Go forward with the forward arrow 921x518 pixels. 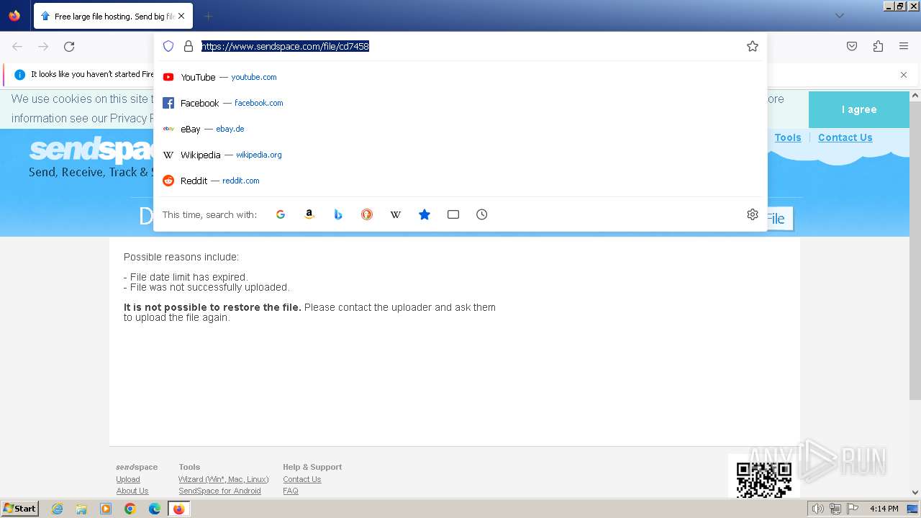click(43, 46)
